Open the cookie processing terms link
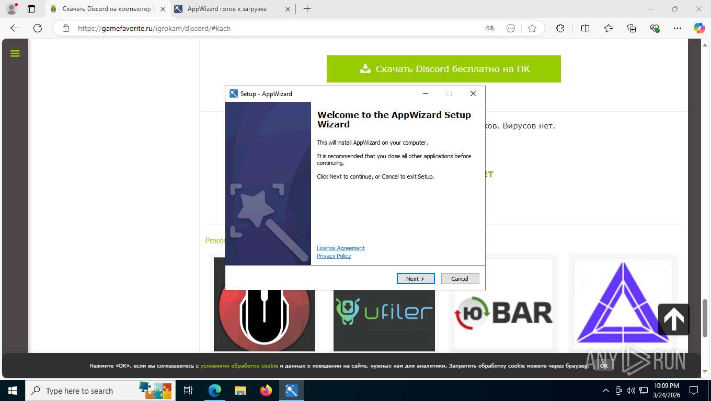Viewport: 711px width, 401px height. tap(239, 365)
